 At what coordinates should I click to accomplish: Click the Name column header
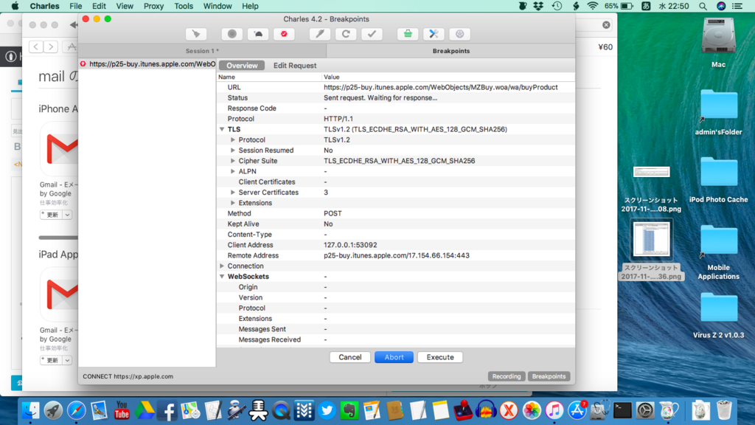click(x=269, y=77)
